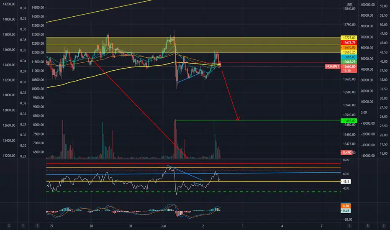Click the 13493.00 green target price label
This screenshot has width=390, height=230.
pos(349,121)
